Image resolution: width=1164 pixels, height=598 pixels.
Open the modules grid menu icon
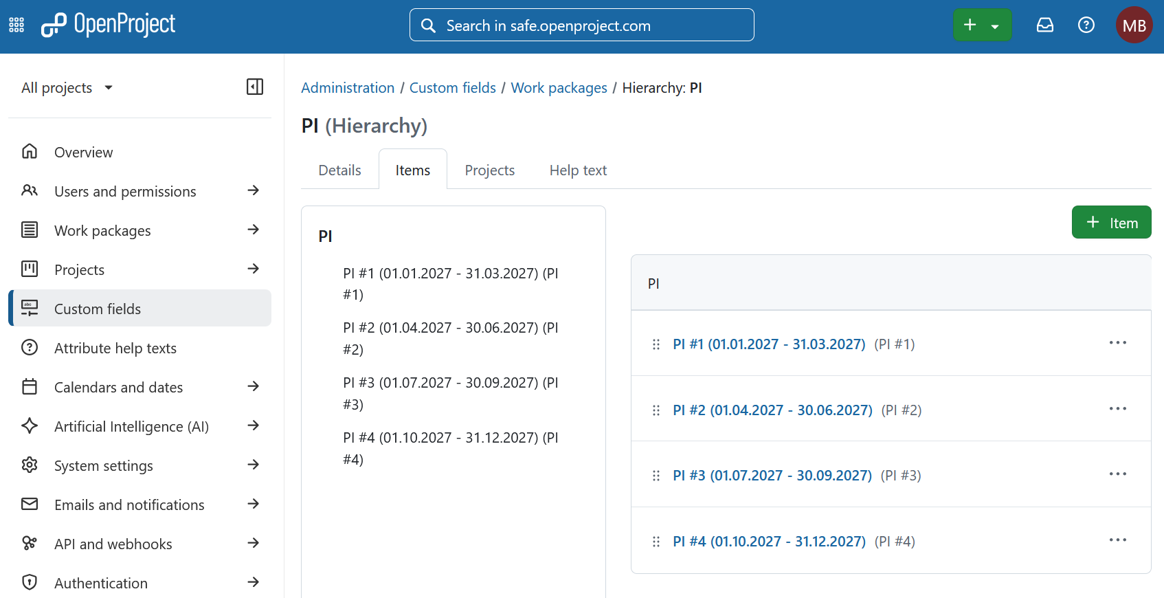tap(16, 25)
